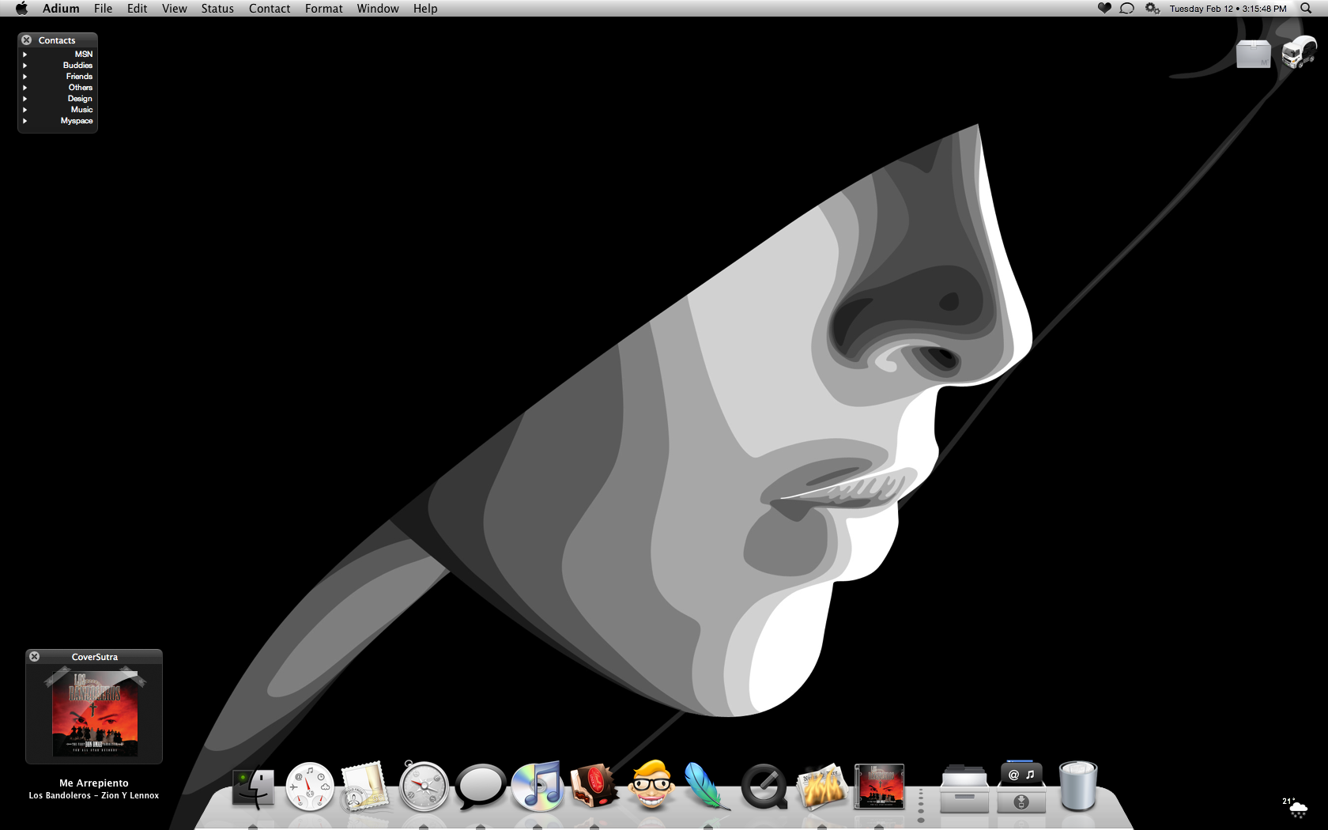Image resolution: width=1328 pixels, height=830 pixels.
Task: Launch Safari compass icon in dock
Action: pos(424,787)
